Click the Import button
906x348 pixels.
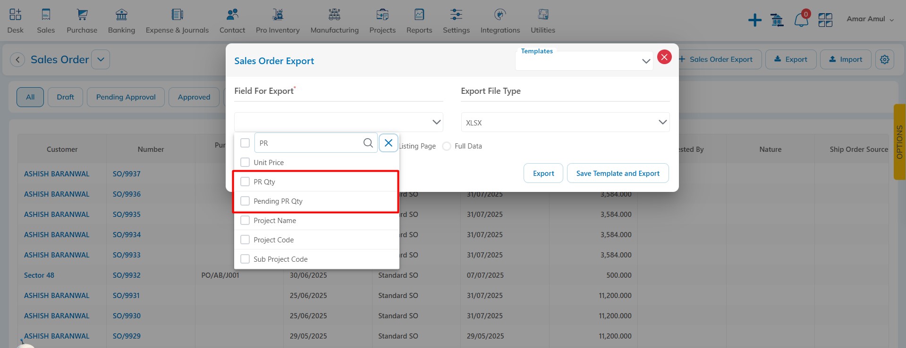point(846,59)
